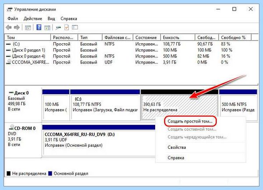Click the Основной раздел blue legend swatch
This screenshot has width=263, height=190.
pyautogui.click(x=50, y=173)
